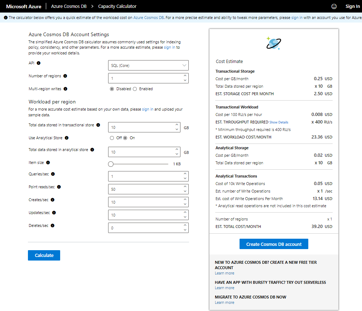The image size is (362, 311).
Task: Increase Creates/sec with the up arrow
Action: (x=185, y=199)
